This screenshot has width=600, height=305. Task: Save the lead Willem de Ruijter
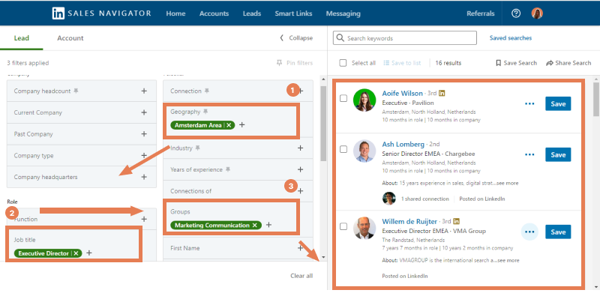558,232
